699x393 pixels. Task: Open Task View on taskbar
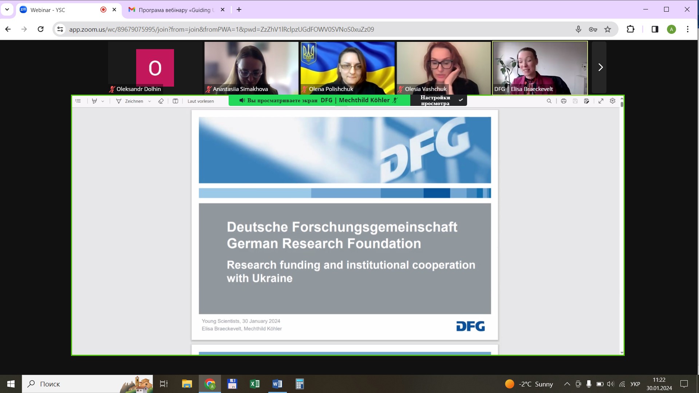click(164, 384)
